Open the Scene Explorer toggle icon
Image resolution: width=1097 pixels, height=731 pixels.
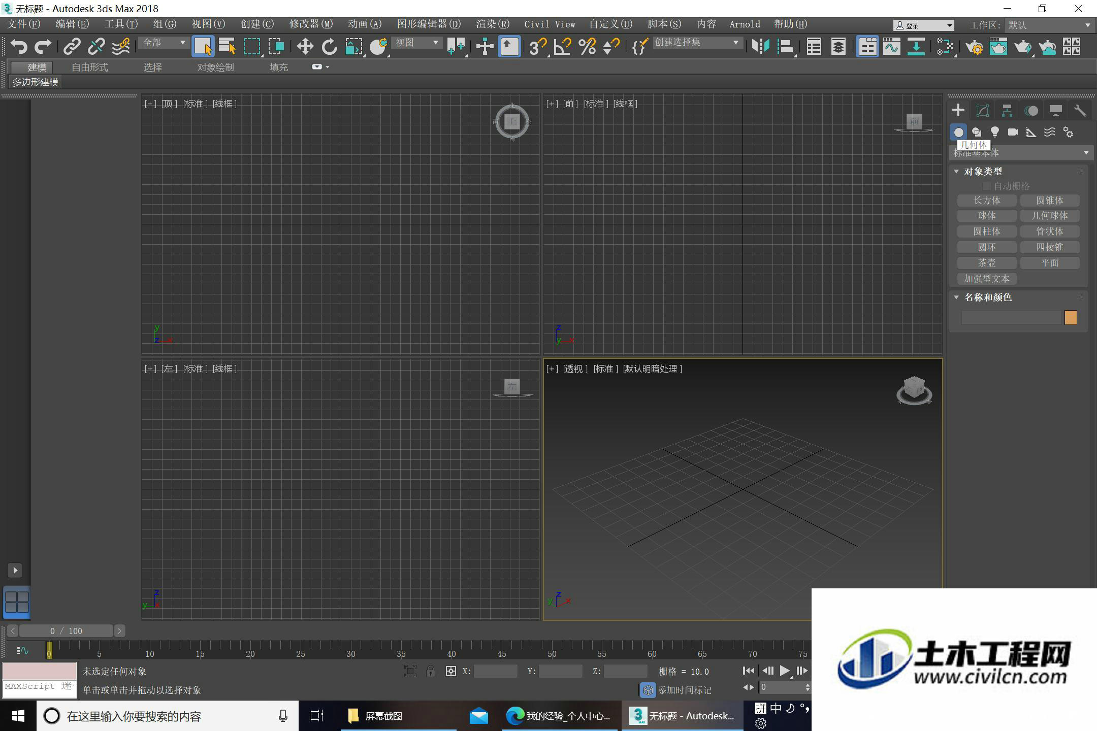tap(814, 47)
